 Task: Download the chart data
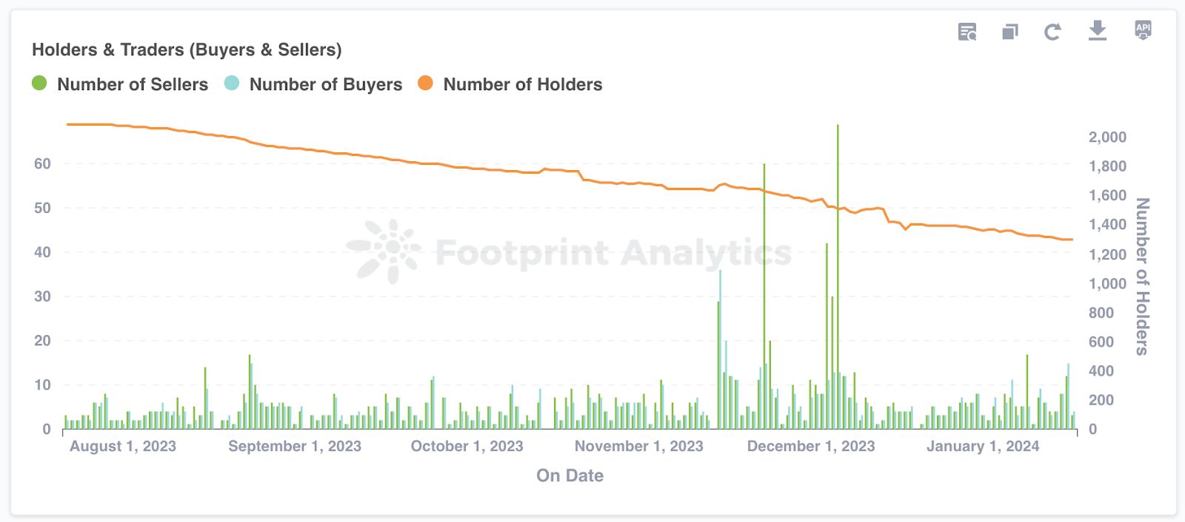click(1098, 31)
